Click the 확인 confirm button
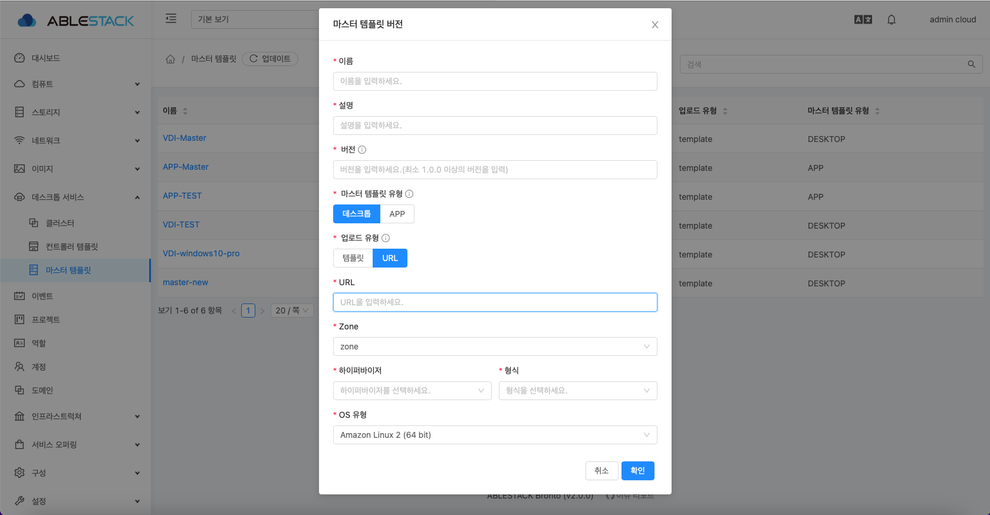The height and width of the screenshot is (515, 990). 637,471
